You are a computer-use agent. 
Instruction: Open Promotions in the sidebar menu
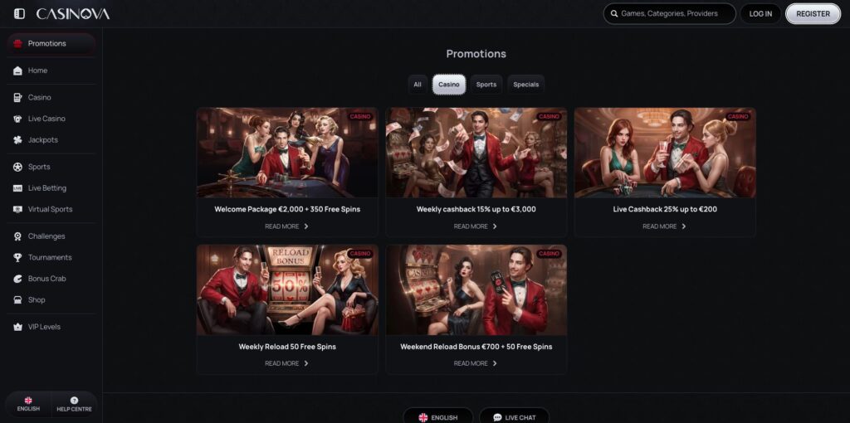51,43
